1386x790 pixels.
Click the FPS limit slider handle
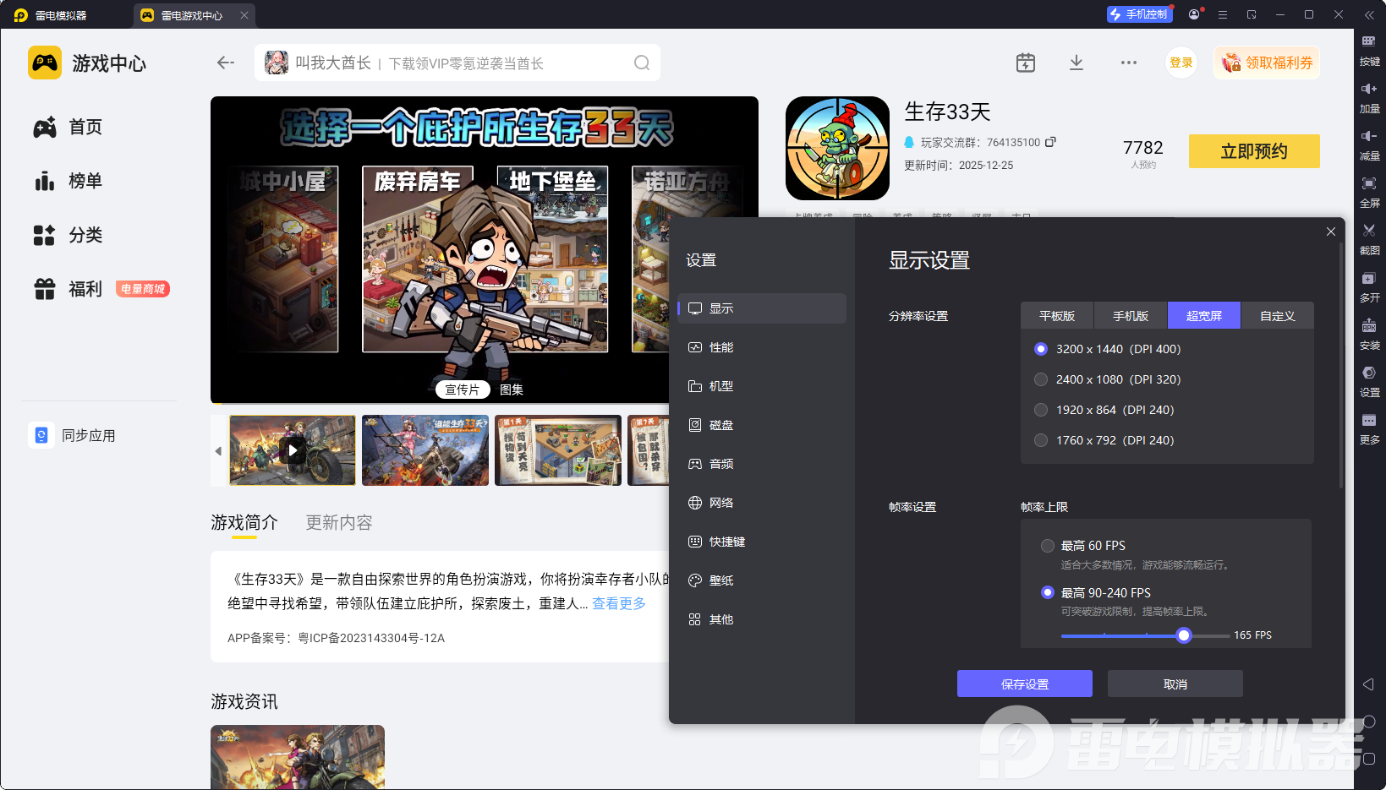[x=1184, y=635]
